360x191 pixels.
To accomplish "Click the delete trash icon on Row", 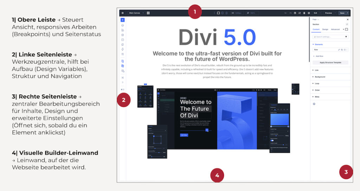I will (x=345, y=50).
